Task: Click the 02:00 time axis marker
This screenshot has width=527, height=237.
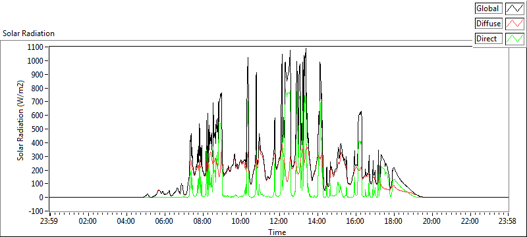Action: point(88,221)
